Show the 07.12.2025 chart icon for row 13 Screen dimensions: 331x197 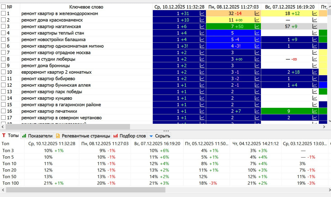[x=315, y=92]
